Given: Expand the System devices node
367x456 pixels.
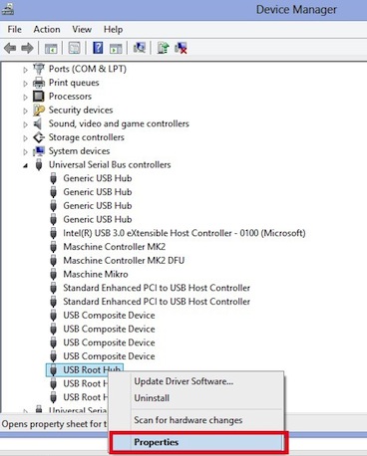Looking at the screenshot, I should [x=25, y=152].
